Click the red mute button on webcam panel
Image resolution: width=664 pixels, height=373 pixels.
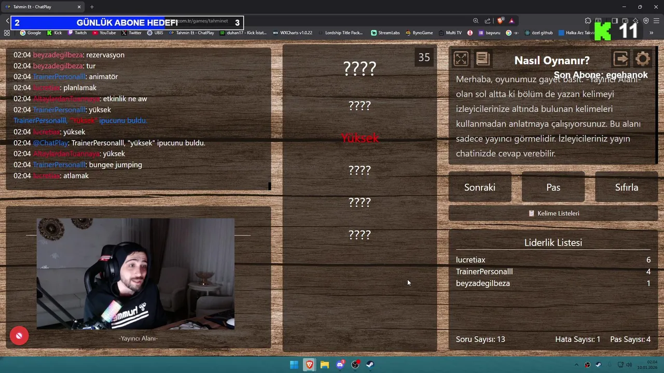point(19,336)
